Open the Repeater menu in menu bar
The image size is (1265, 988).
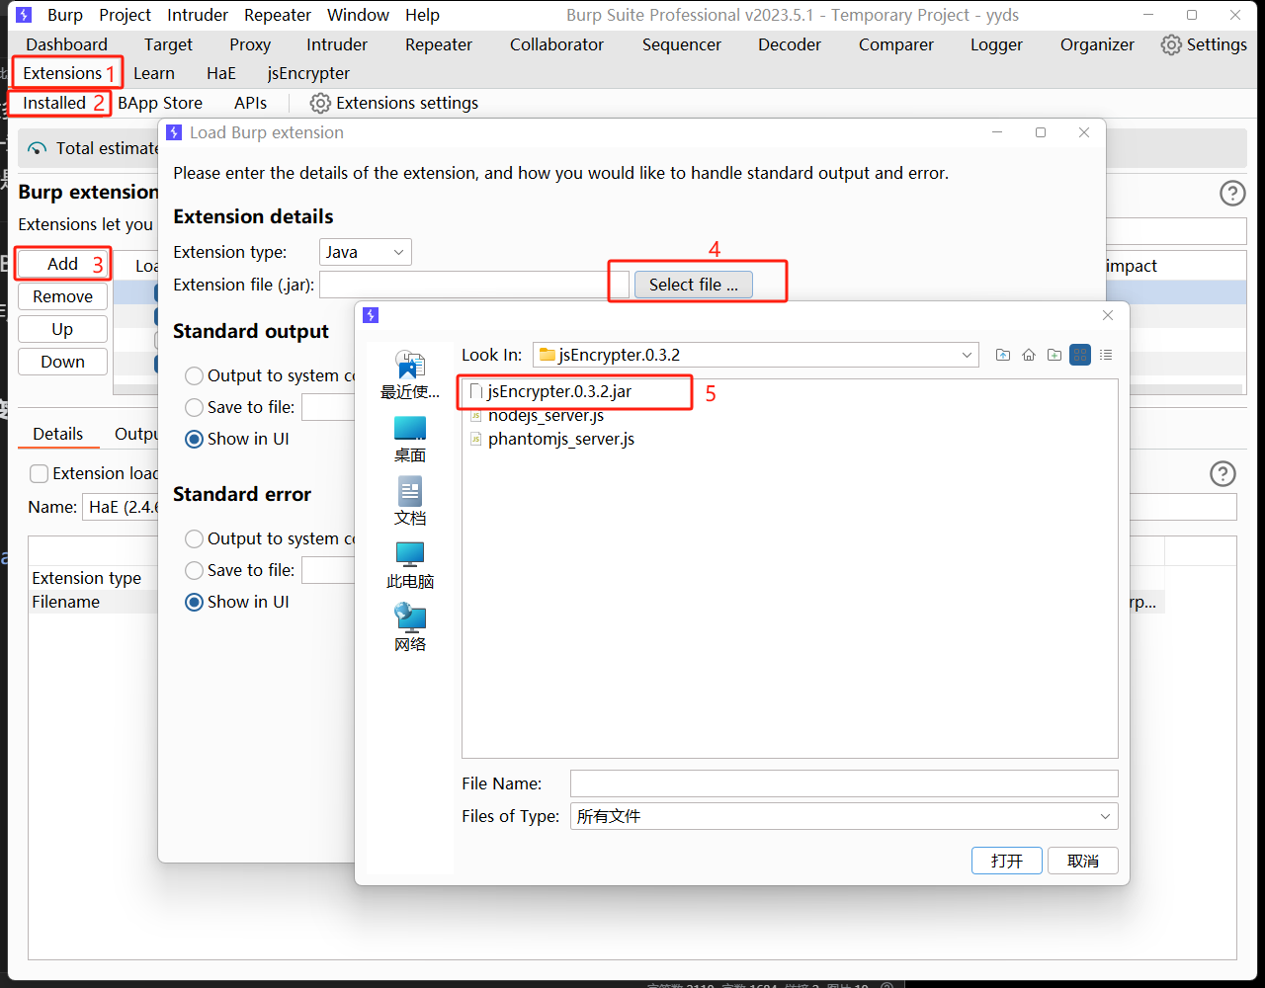(x=279, y=15)
